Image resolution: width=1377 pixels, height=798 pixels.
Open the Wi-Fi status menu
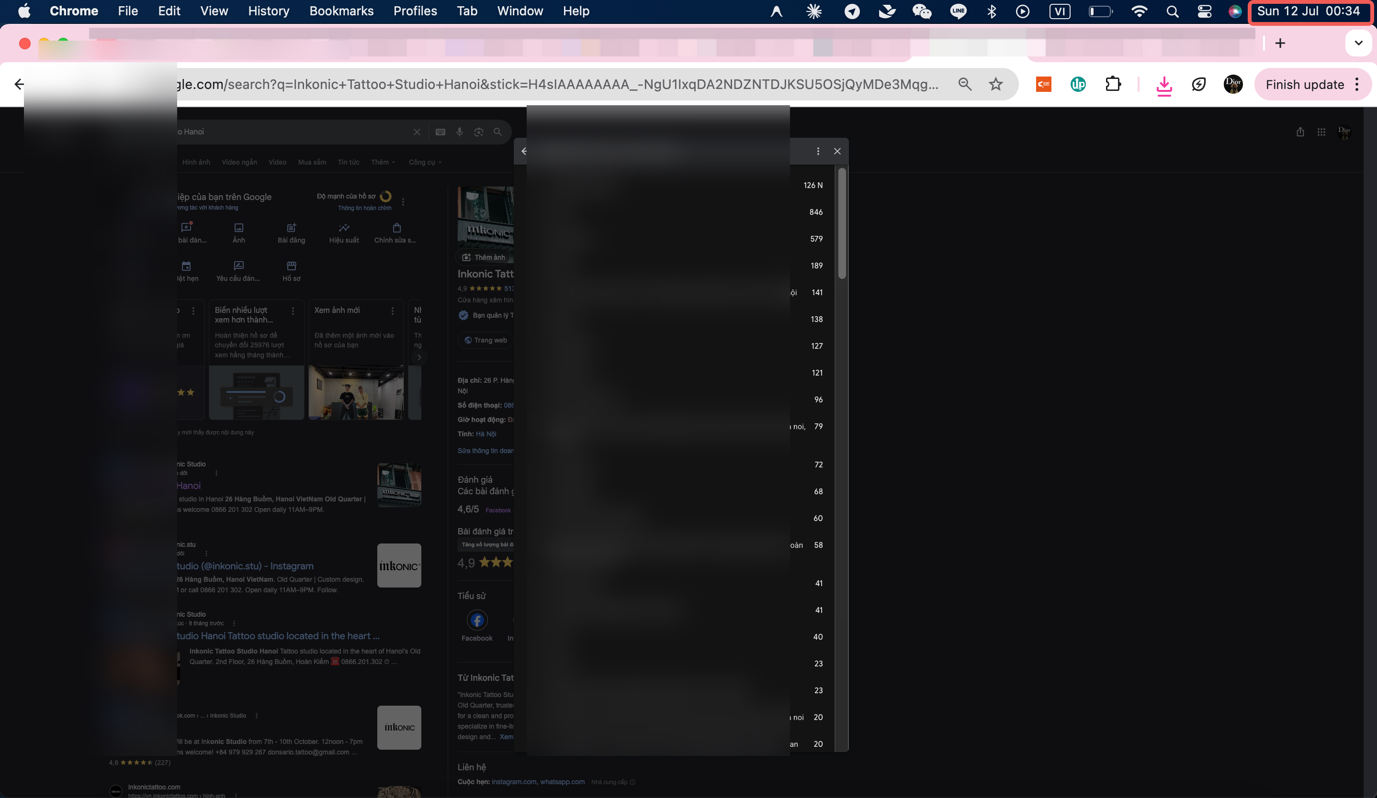1140,11
